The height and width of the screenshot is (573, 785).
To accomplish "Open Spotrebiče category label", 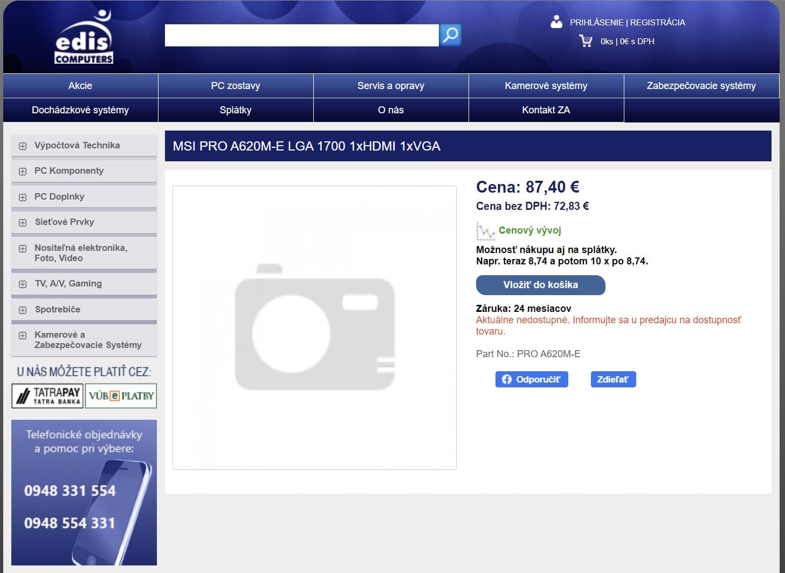I will [x=58, y=309].
